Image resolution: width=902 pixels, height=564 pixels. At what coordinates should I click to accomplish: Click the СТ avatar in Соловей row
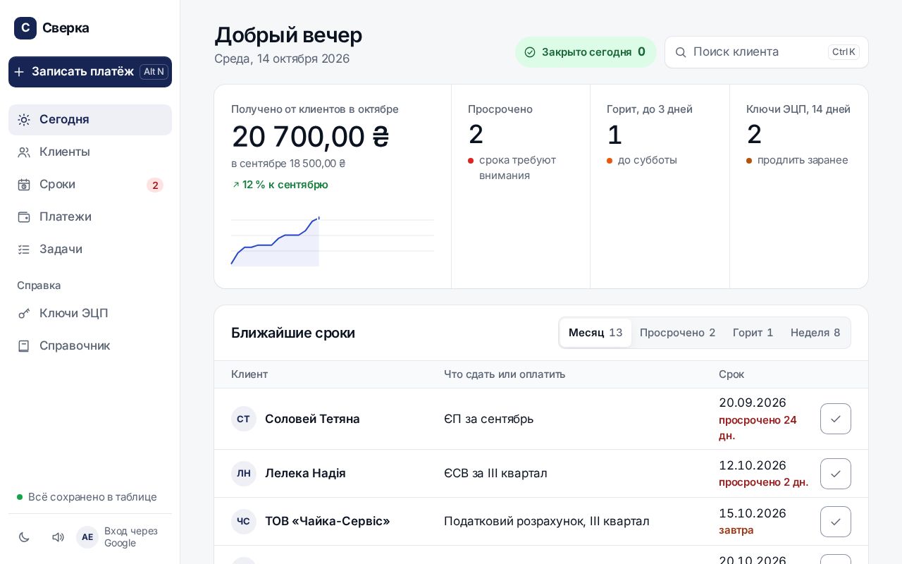(x=244, y=419)
